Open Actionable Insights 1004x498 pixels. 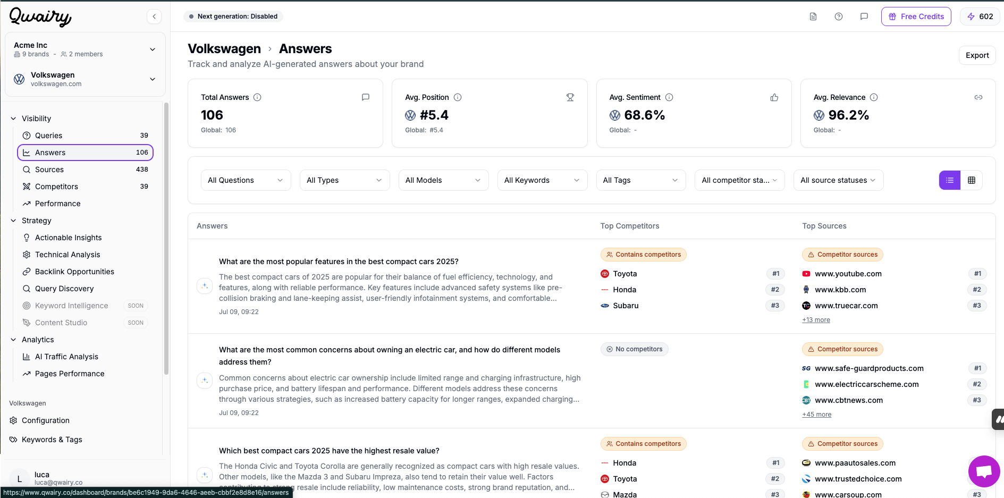[x=86, y=238]
